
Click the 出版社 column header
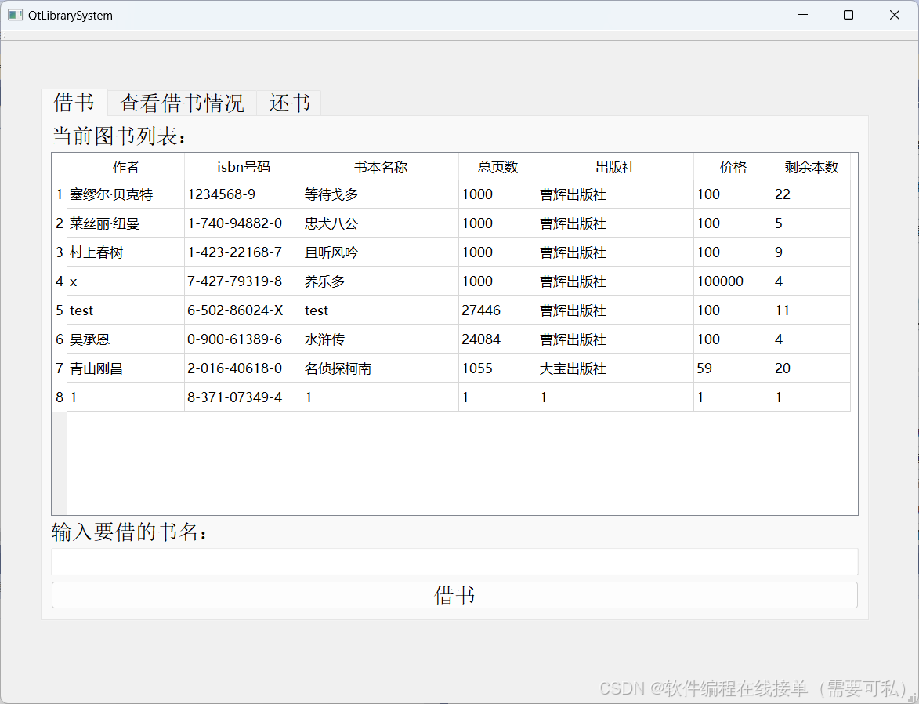pos(615,167)
